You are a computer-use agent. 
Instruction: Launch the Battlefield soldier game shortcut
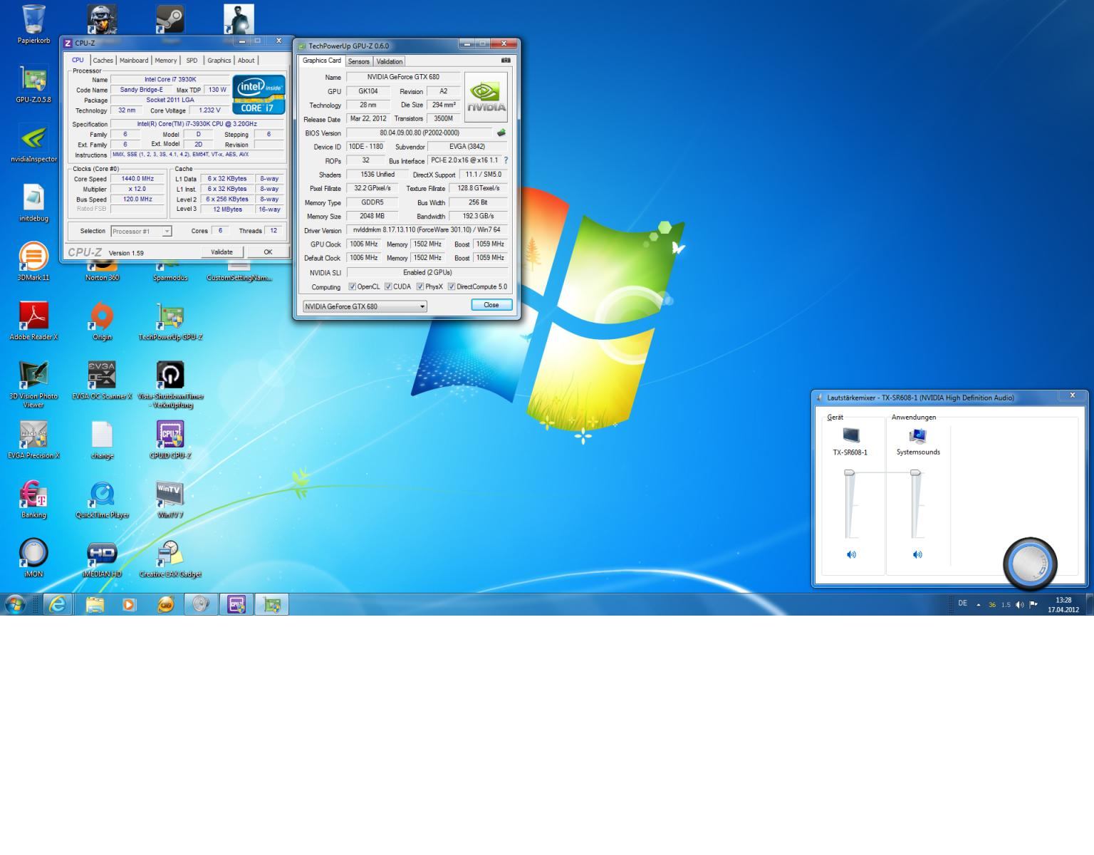[102, 19]
